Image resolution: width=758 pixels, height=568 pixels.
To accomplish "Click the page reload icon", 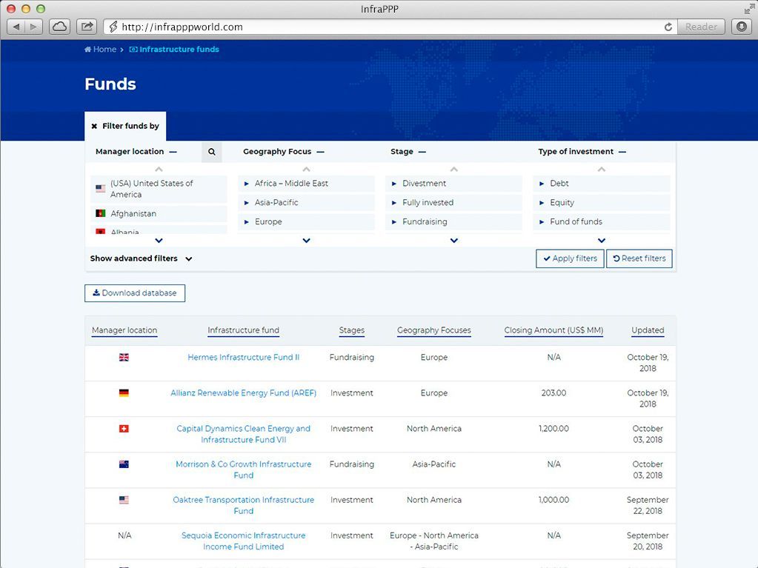I will click(x=668, y=27).
